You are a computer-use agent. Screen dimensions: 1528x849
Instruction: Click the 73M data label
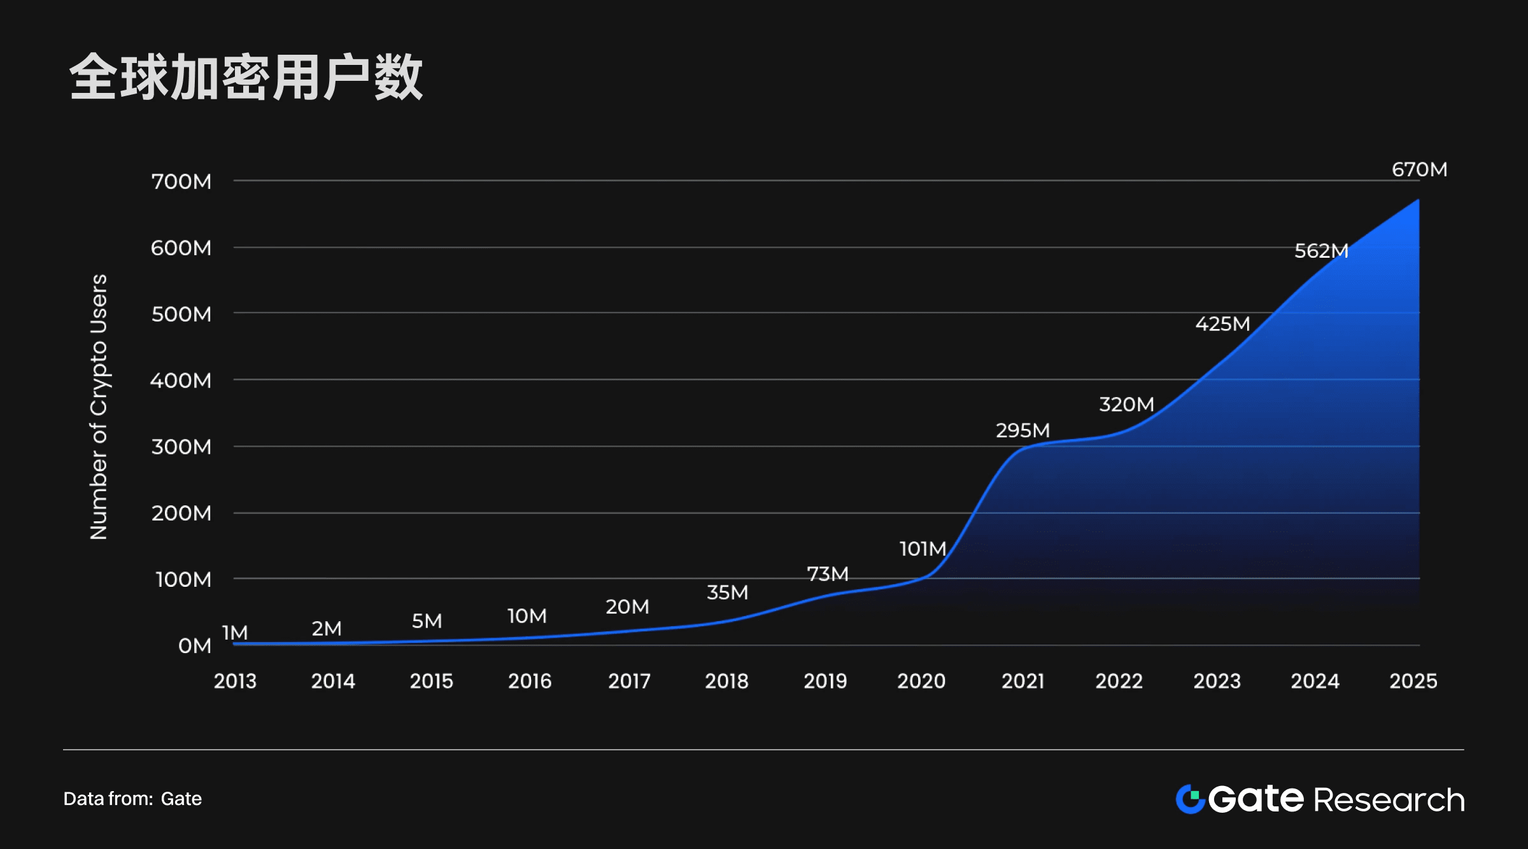(x=827, y=574)
